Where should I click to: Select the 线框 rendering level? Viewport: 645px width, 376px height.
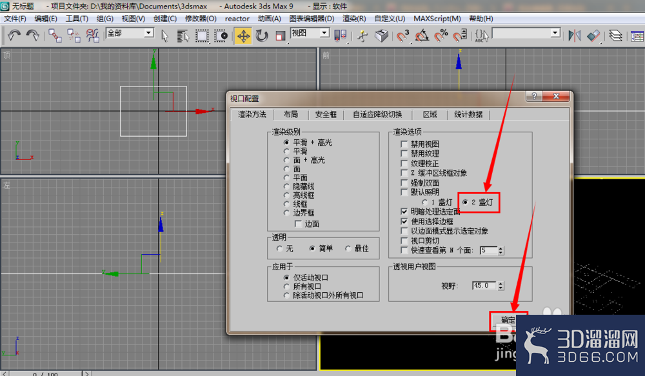[x=296, y=204]
